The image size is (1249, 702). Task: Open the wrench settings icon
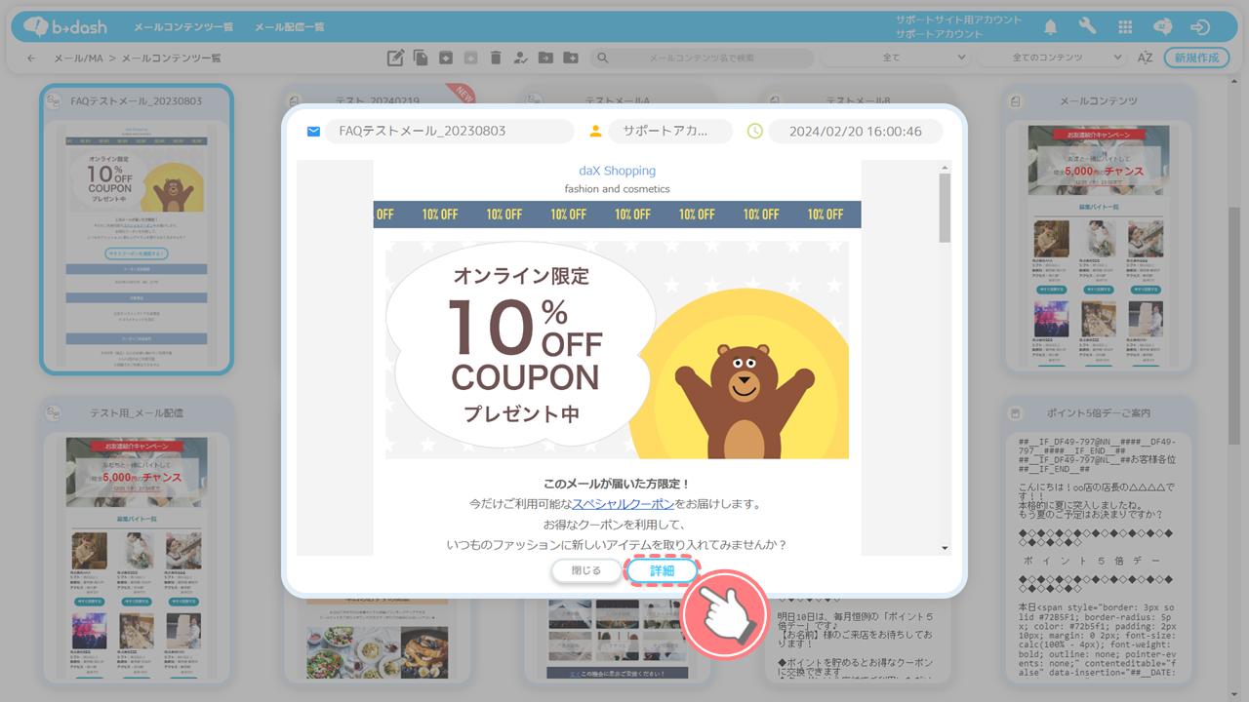[1088, 27]
